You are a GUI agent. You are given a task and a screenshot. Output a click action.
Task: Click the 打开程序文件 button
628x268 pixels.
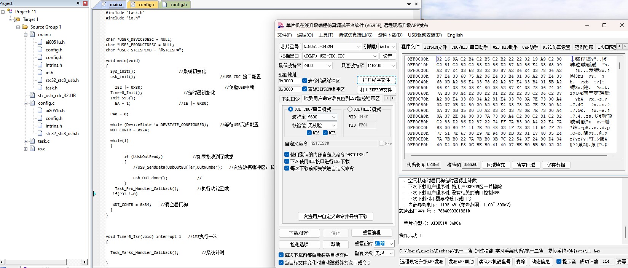point(376,80)
